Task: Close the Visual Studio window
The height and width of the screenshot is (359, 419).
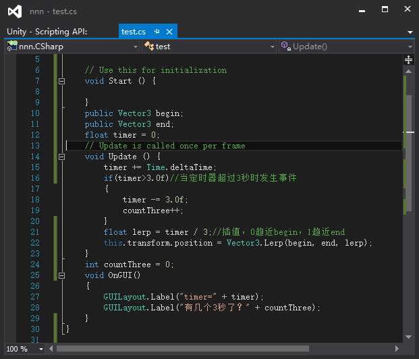Action: pos(408,9)
